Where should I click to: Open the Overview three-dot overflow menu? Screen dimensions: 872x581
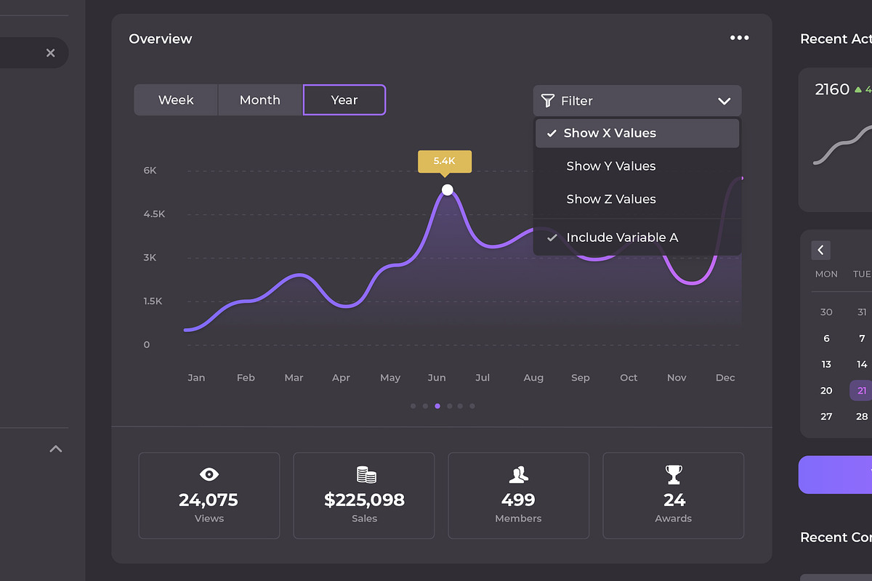tap(739, 37)
